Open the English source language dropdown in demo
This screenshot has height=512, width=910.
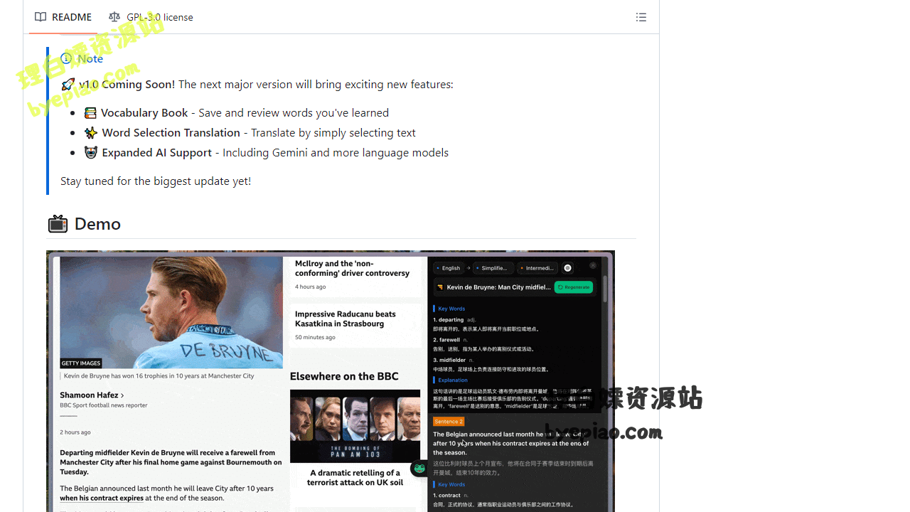point(449,268)
